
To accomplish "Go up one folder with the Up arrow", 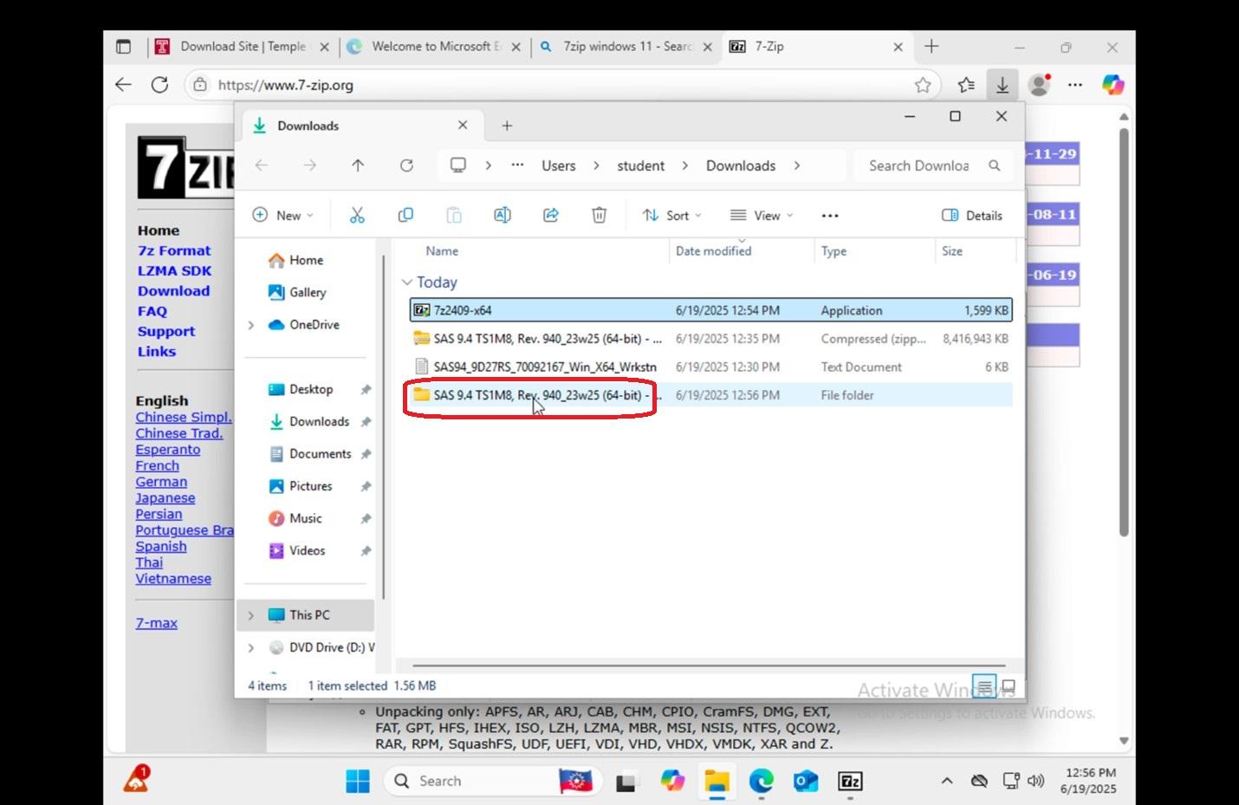I will [x=358, y=166].
